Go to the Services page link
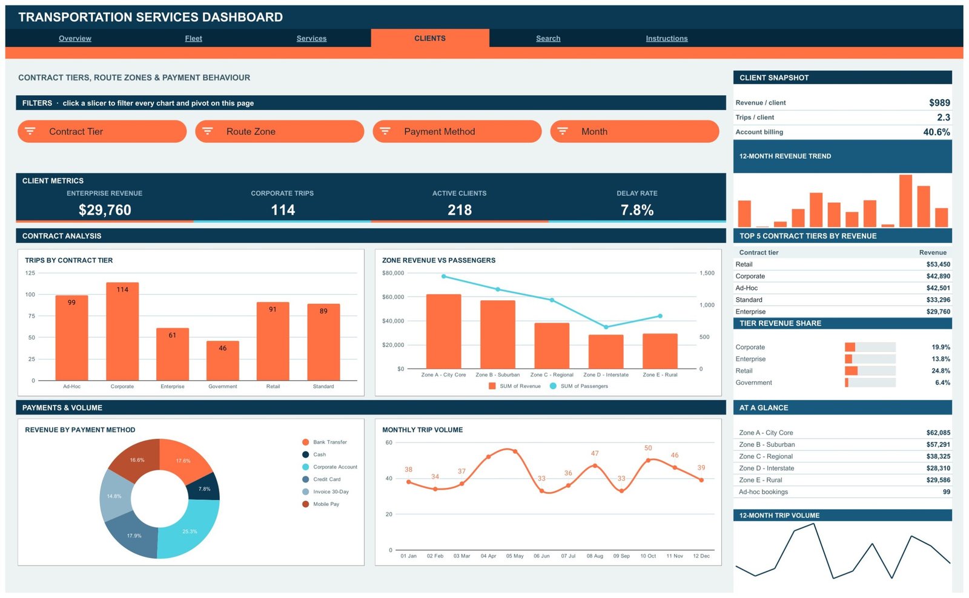 click(x=311, y=38)
